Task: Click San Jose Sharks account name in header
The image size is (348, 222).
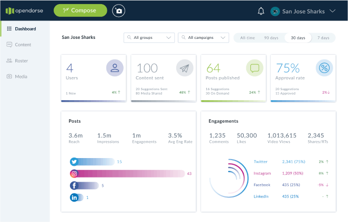Action: click(x=304, y=11)
